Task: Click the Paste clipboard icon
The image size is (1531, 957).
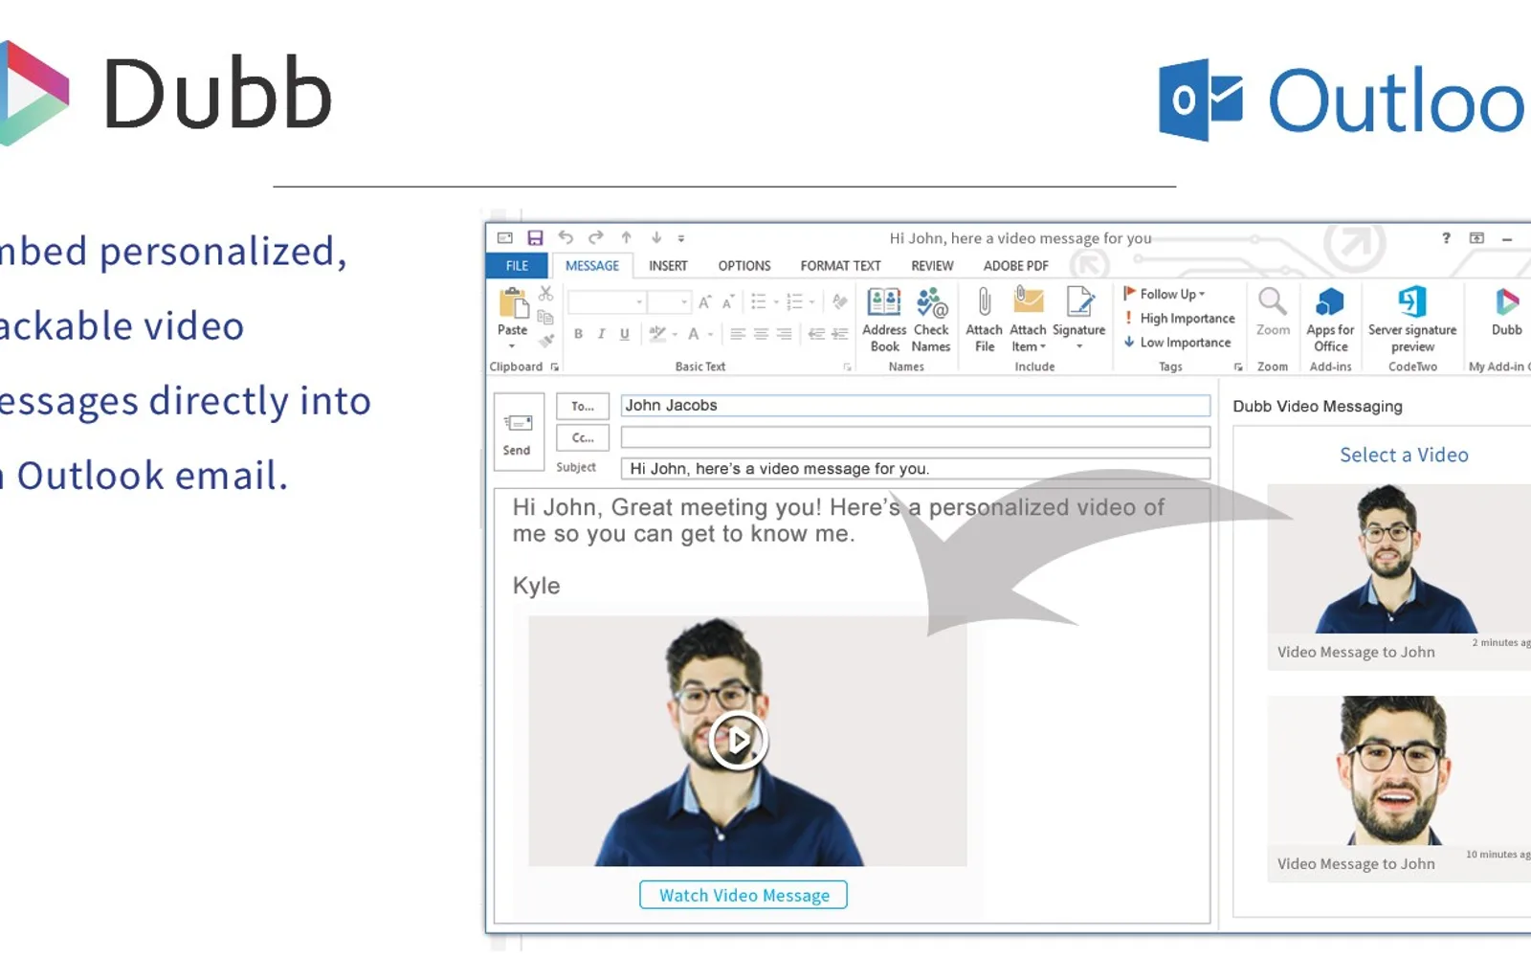Action: click(513, 304)
